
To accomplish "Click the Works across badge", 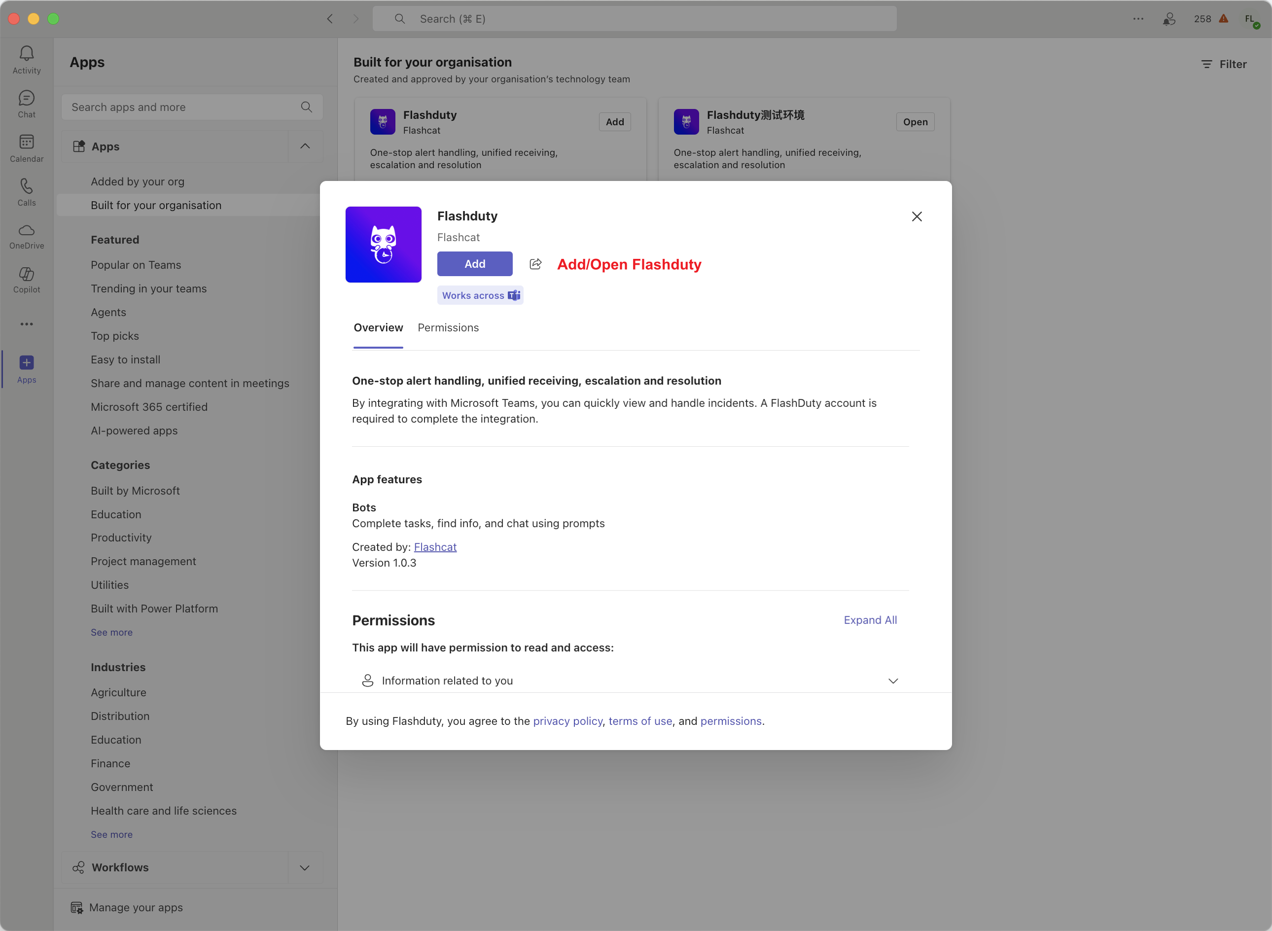I will tap(480, 295).
